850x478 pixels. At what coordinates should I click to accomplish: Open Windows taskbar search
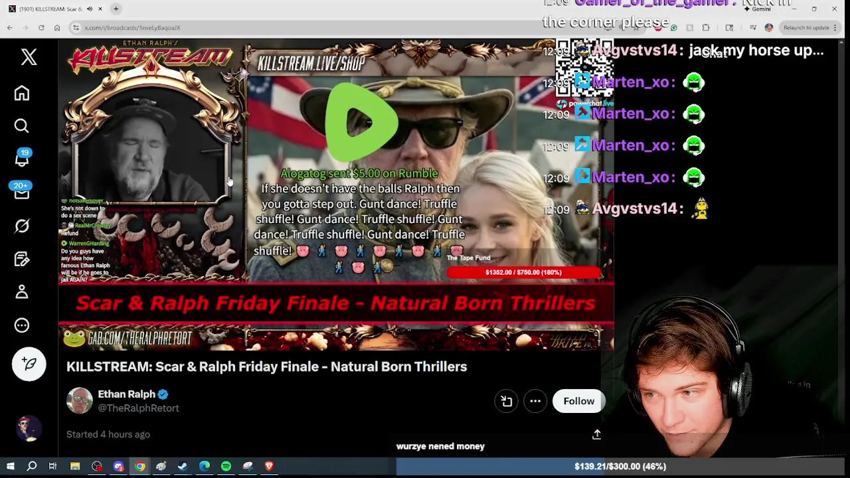[x=31, y=467]
